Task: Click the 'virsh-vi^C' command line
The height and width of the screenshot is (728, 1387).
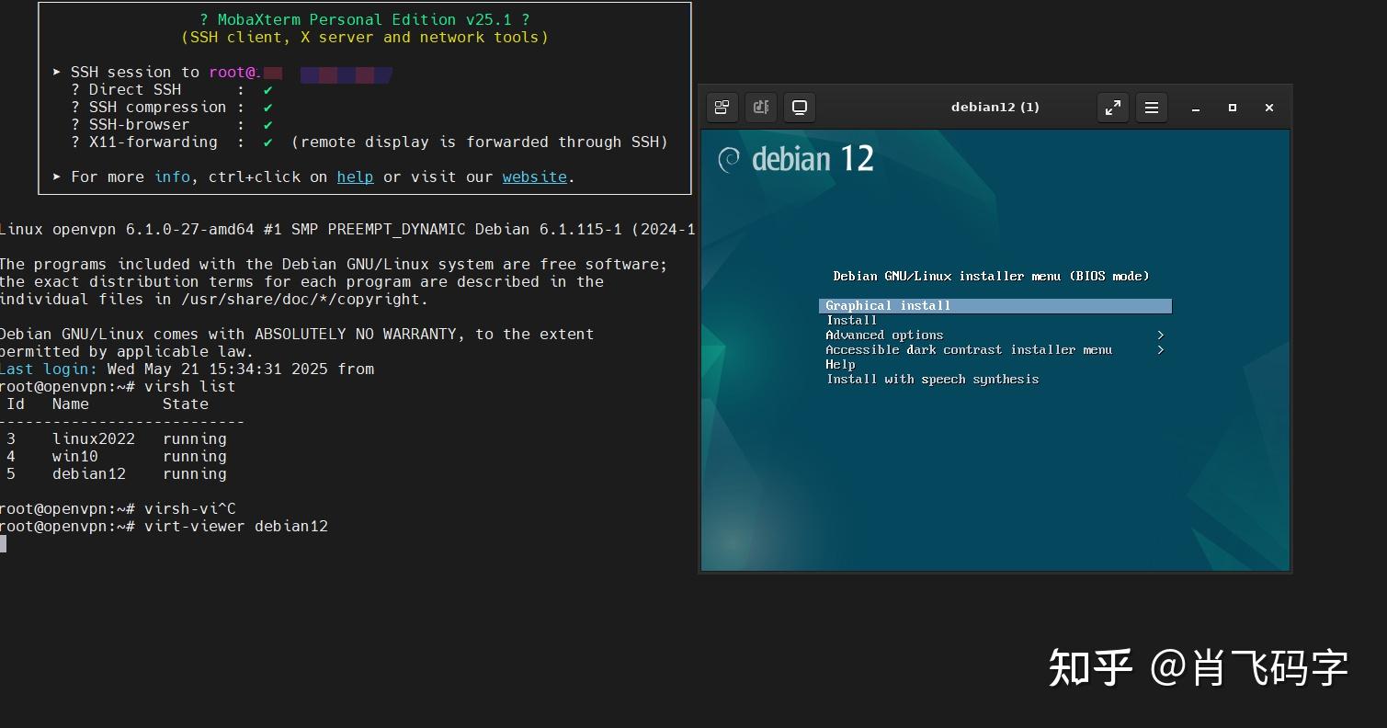Action: (x=118, y=509)
